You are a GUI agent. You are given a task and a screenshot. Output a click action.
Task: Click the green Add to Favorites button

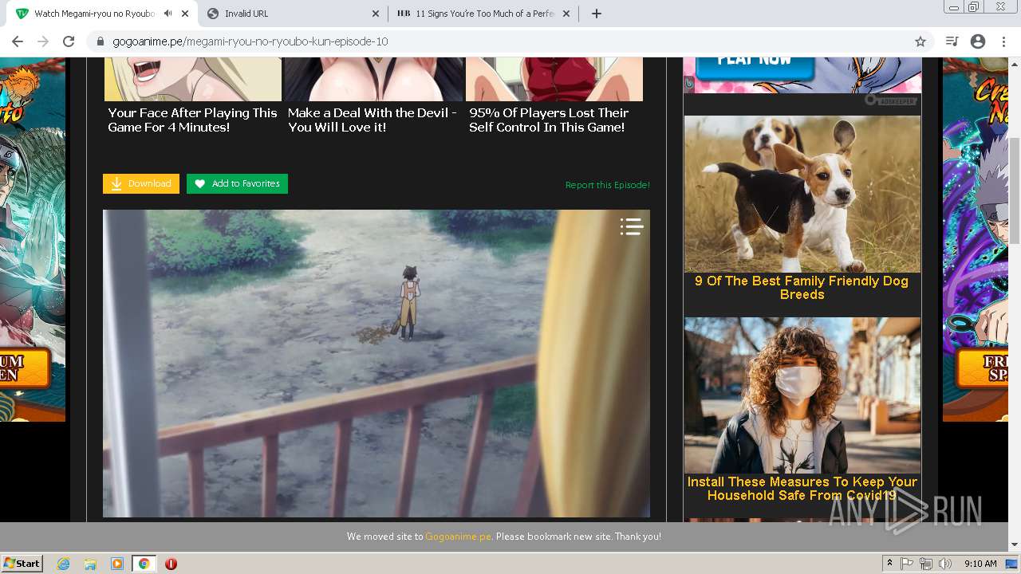tap(237, 183)
